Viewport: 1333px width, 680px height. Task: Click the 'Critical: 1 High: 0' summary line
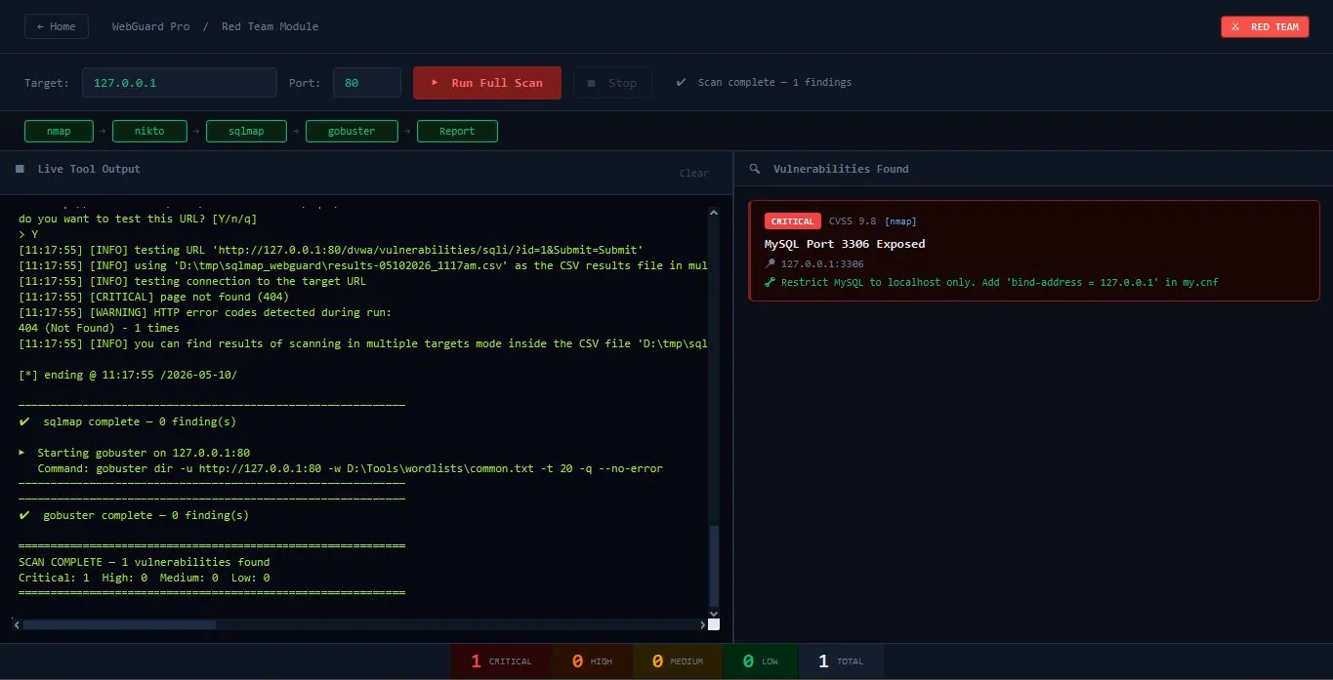(145, 578)
